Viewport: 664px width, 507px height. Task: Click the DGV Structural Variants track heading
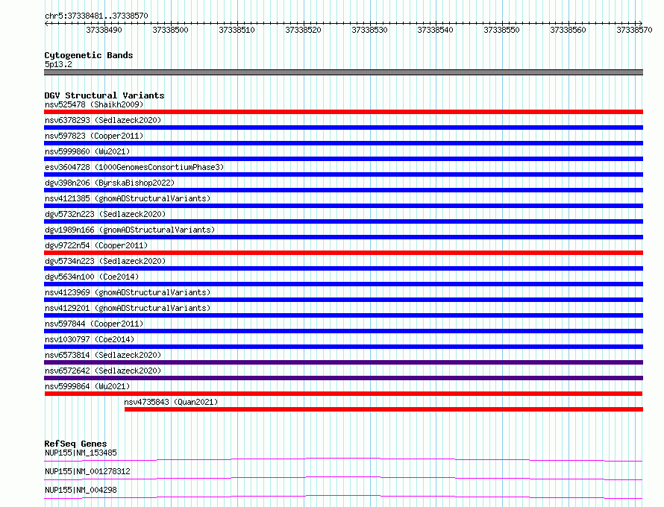click(x=104, y=95)
